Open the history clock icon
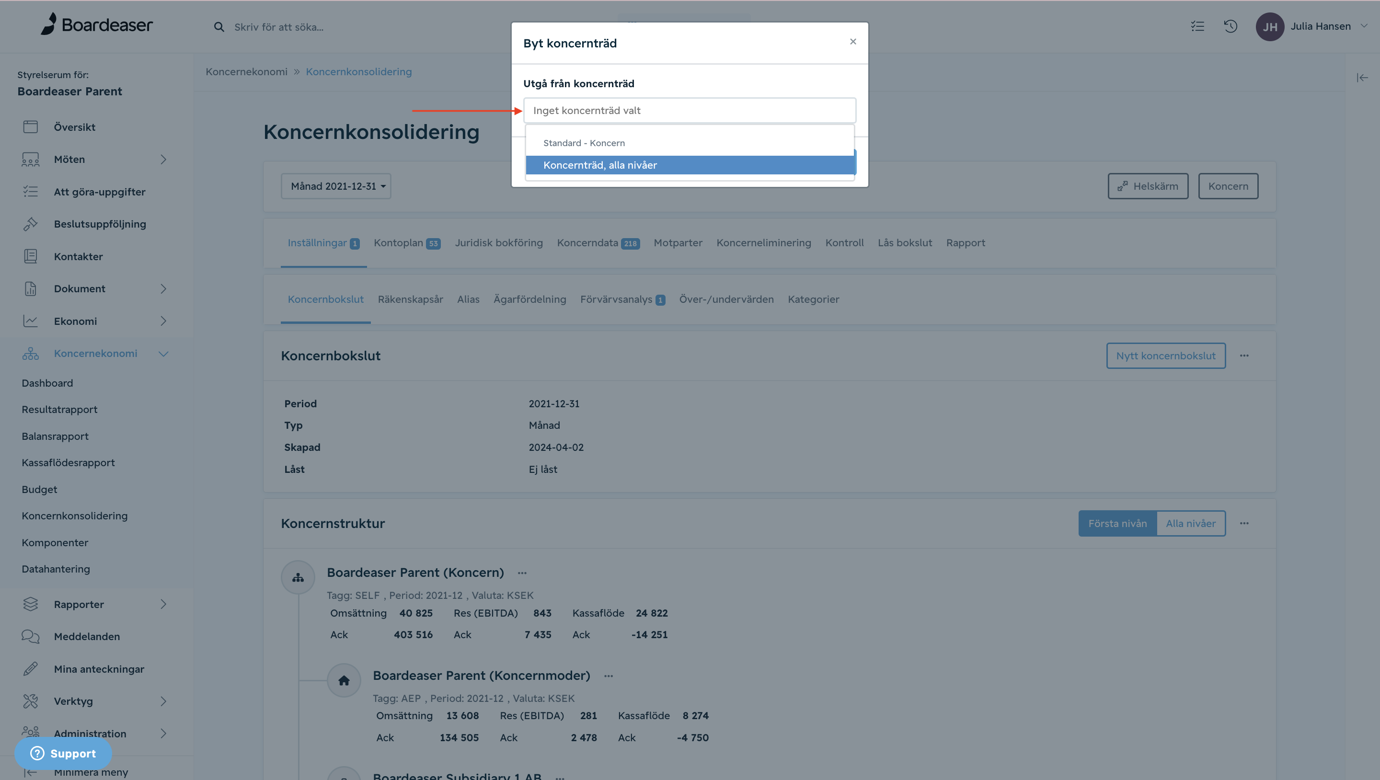 point(1230,26)
